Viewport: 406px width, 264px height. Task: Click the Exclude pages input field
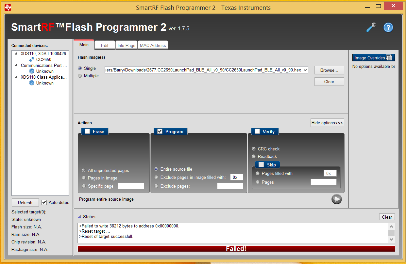pyautogui.click(x=230, y=186)
